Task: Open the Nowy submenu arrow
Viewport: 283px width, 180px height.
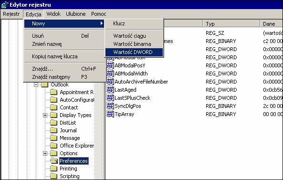Action: tap(102, 23)
